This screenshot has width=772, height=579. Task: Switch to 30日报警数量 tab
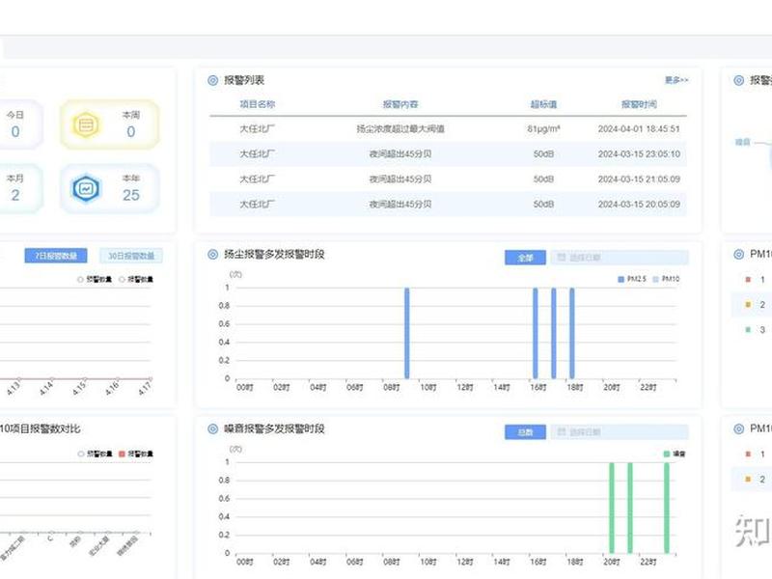coord(131,256)
